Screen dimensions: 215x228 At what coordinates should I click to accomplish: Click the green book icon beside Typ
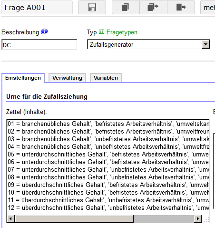pos(101,32)
